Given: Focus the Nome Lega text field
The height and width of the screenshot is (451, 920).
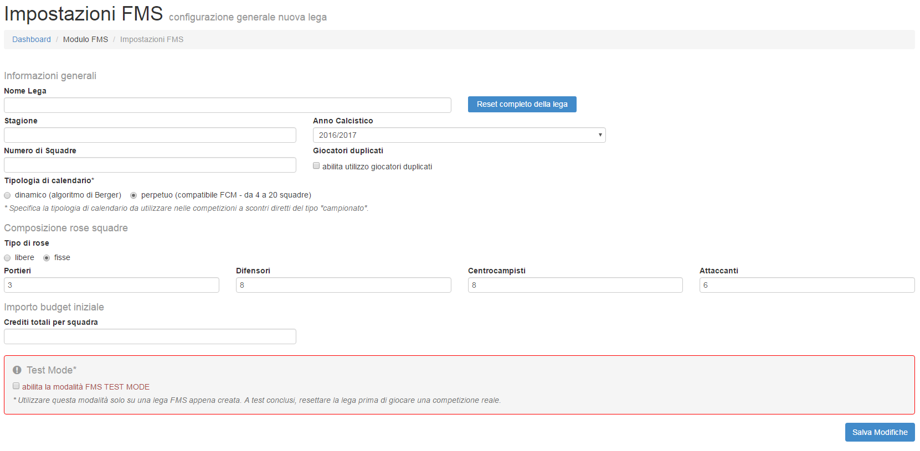Looking at the screenshot, I should 227,105.
